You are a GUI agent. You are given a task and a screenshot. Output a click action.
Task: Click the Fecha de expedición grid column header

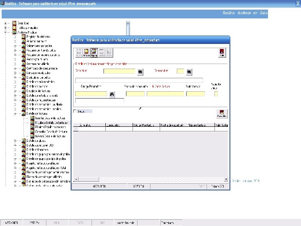(x=173, y=125)
